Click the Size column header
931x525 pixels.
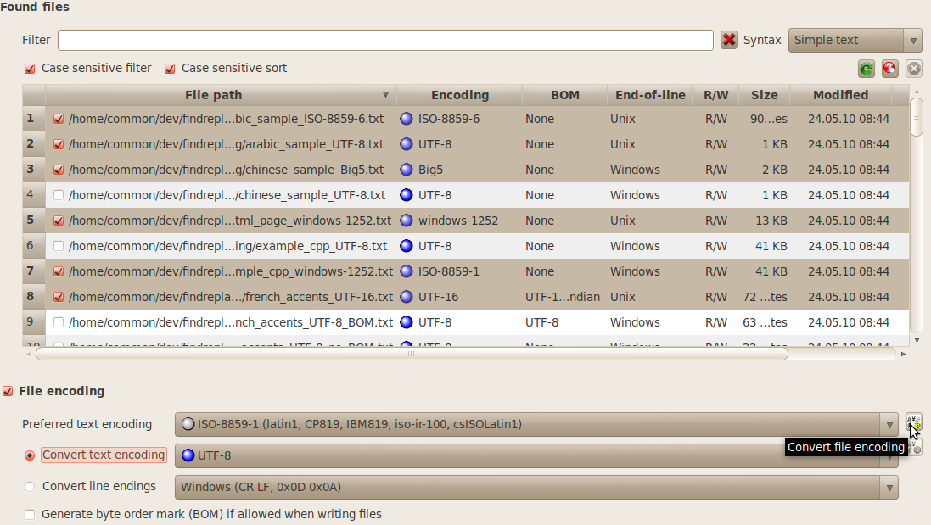(764, 95)
